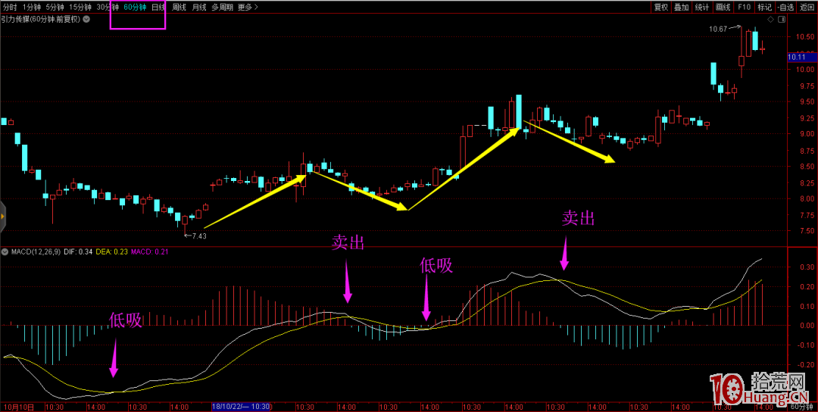
Task: Switch to the 月线 monthly chart
Action: pos(199,8)
